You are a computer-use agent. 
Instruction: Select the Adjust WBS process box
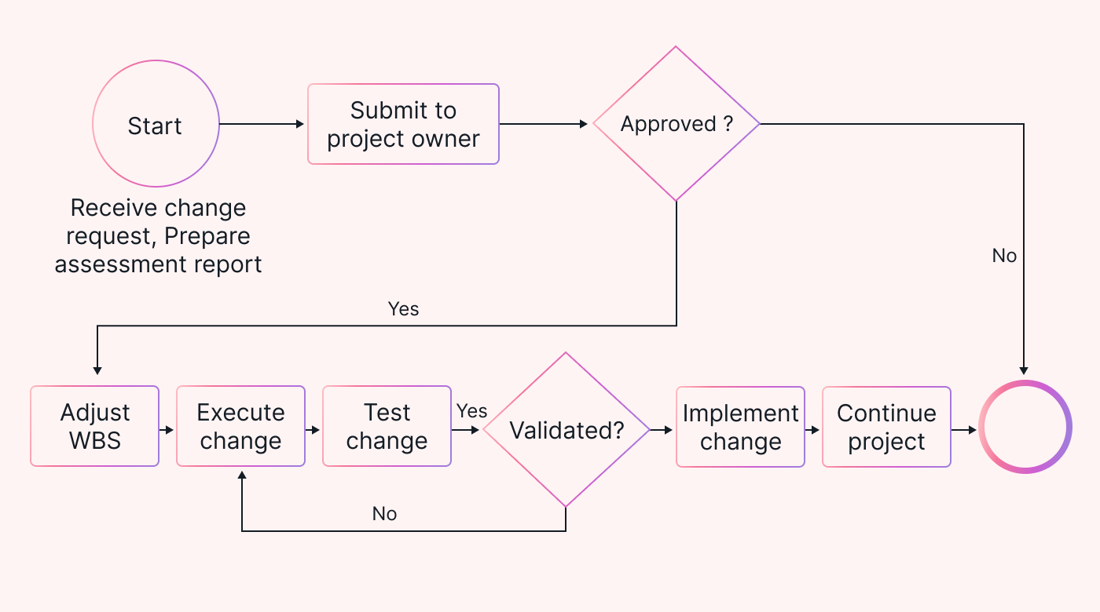click(95, 426)
